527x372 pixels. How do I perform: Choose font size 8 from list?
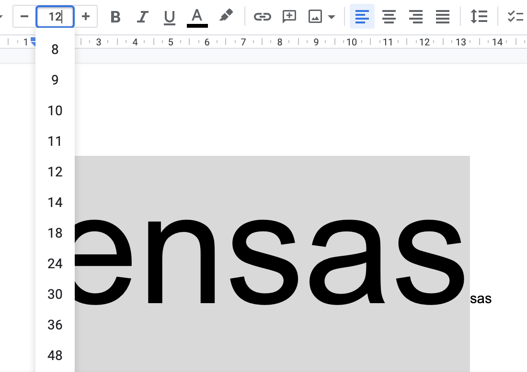click(55, 50)
